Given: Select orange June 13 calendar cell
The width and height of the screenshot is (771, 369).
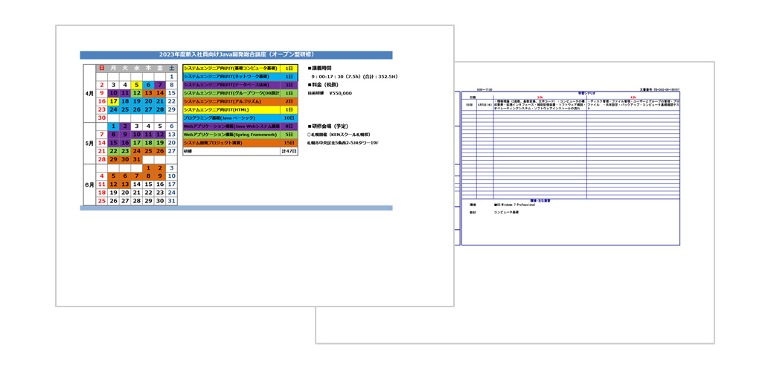Looking at the screenshot, I should pyautogui.click(x=125, y=184).
